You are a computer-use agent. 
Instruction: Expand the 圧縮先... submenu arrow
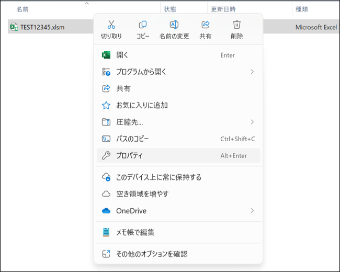pos(252,122)
